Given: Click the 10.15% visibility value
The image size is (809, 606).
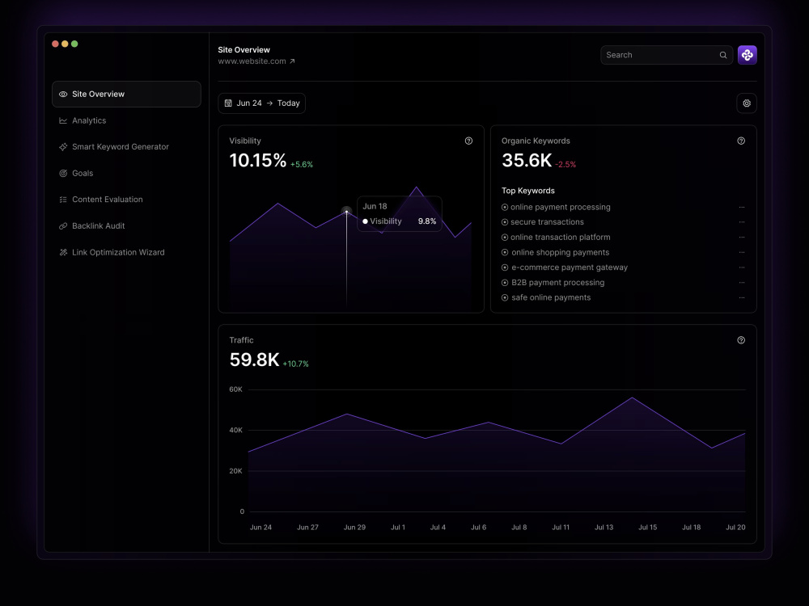Looking at the screenshot, I should point(257,160).
